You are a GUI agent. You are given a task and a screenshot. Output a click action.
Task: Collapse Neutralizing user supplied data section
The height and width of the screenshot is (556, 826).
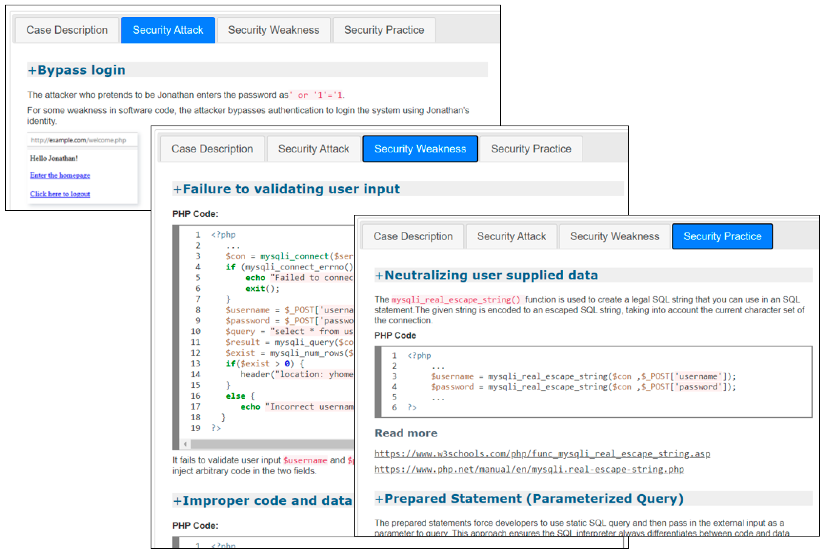click(486, 275)
